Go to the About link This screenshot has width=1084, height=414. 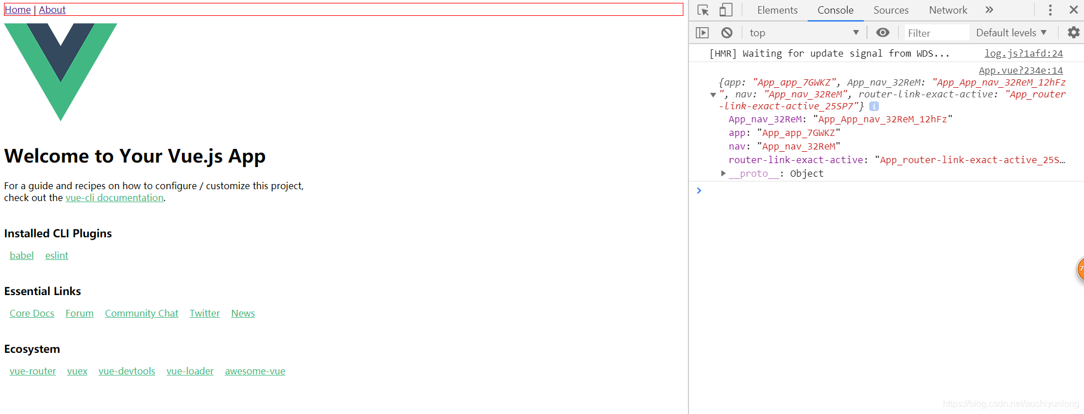52,10
